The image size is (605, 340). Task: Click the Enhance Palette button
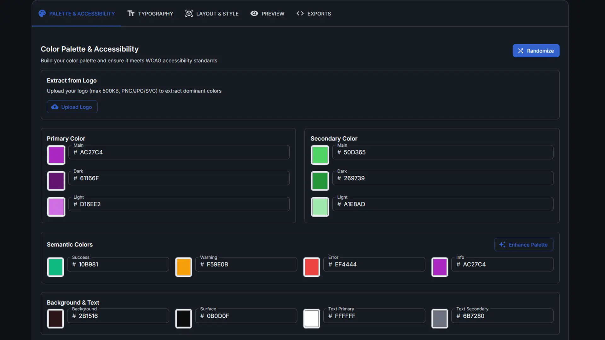pyautogui.click(x=523, y=244)
